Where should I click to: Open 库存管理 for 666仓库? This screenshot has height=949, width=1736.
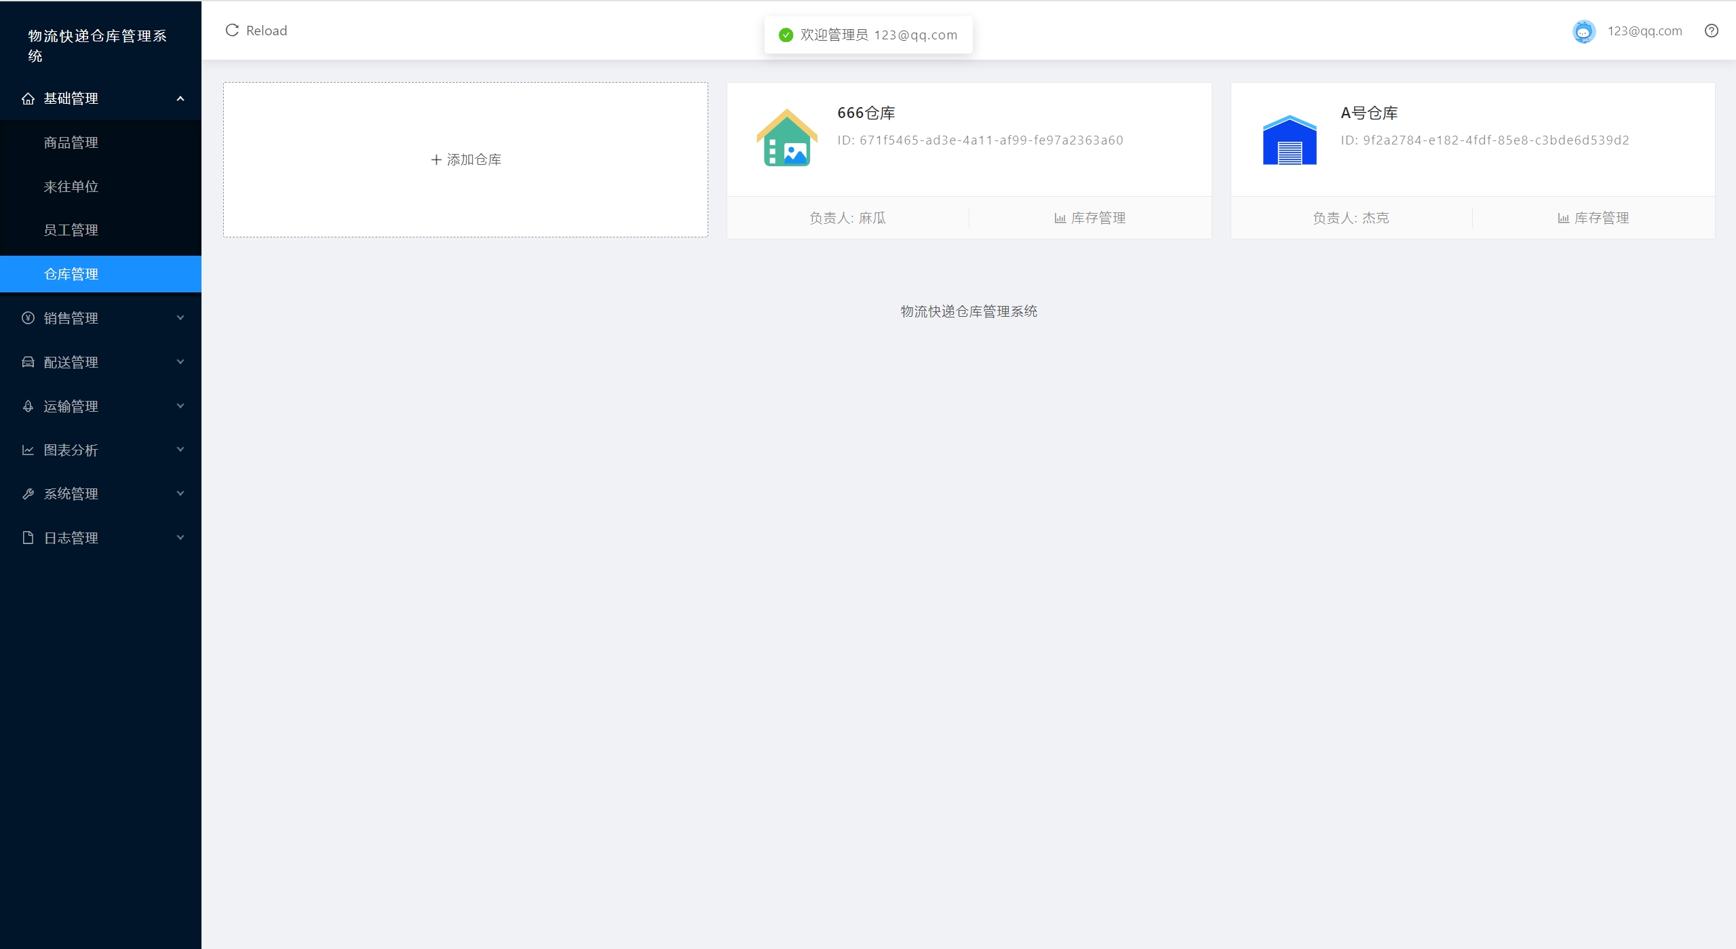point(1090,218)
